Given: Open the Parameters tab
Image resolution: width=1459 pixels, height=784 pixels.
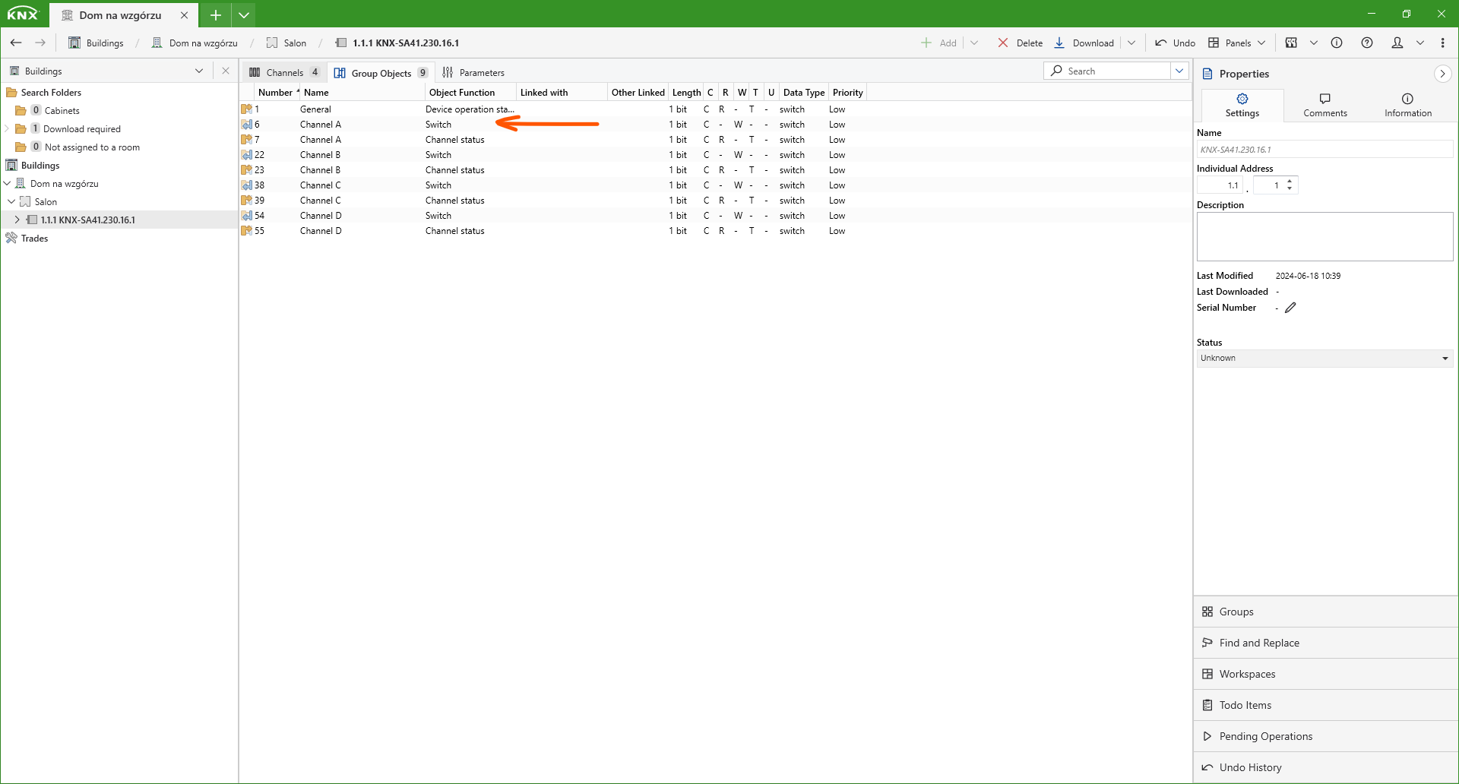Looking at the screenshot, I should click(473, 72).
